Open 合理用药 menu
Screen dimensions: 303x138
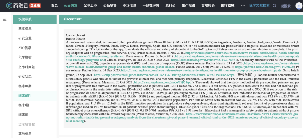click(208, 6)
